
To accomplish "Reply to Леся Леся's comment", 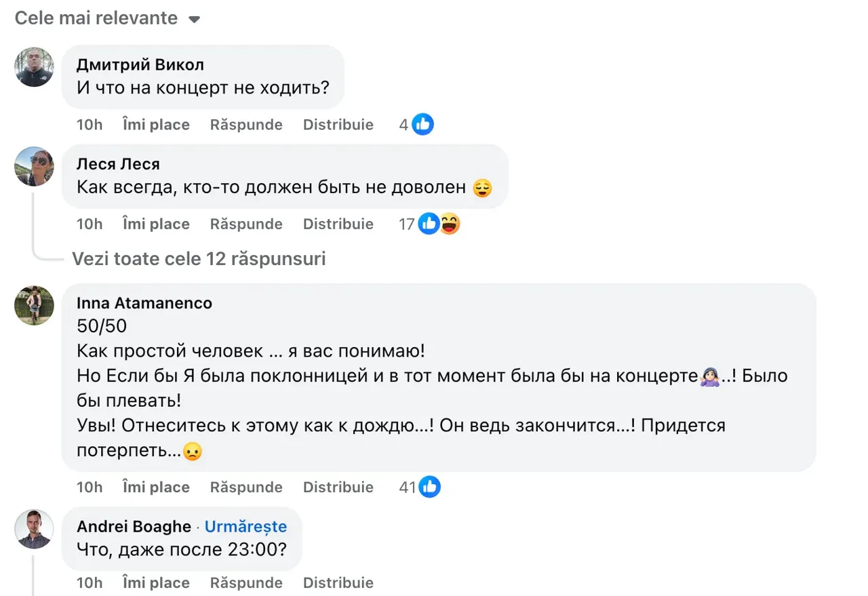I will coord(246,224).
